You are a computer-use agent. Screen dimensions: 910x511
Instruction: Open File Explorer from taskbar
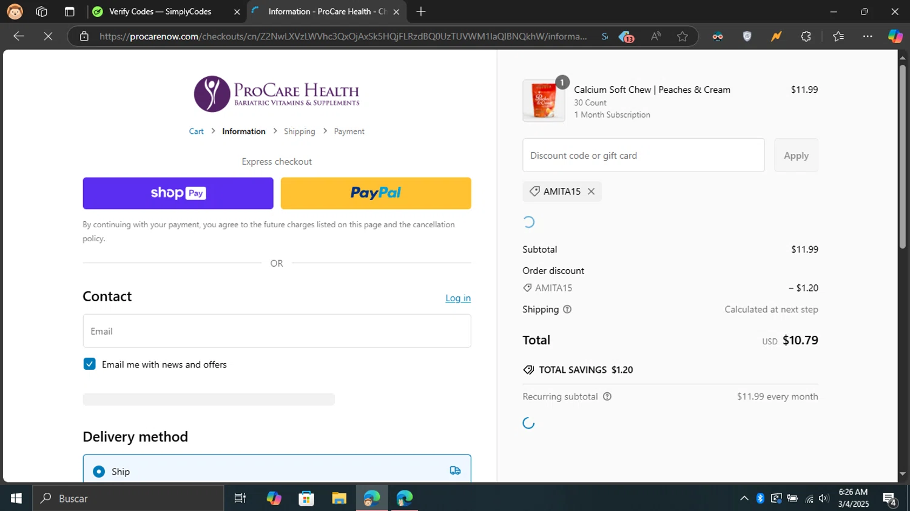339,498
